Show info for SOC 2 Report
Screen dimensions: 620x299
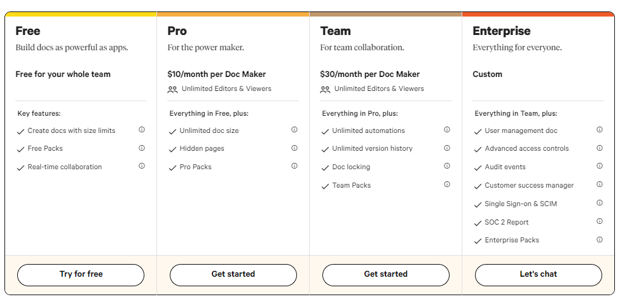click(600, 221)
